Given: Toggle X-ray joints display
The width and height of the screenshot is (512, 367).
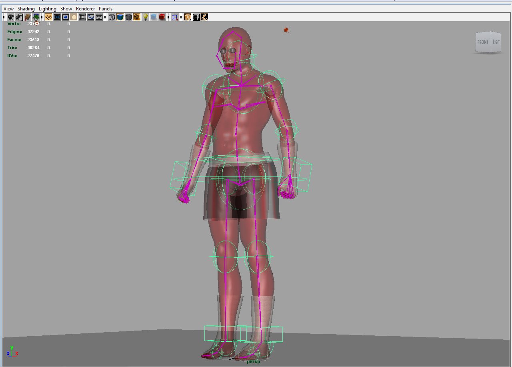Looking at the screenshot, I should point(204,16).
